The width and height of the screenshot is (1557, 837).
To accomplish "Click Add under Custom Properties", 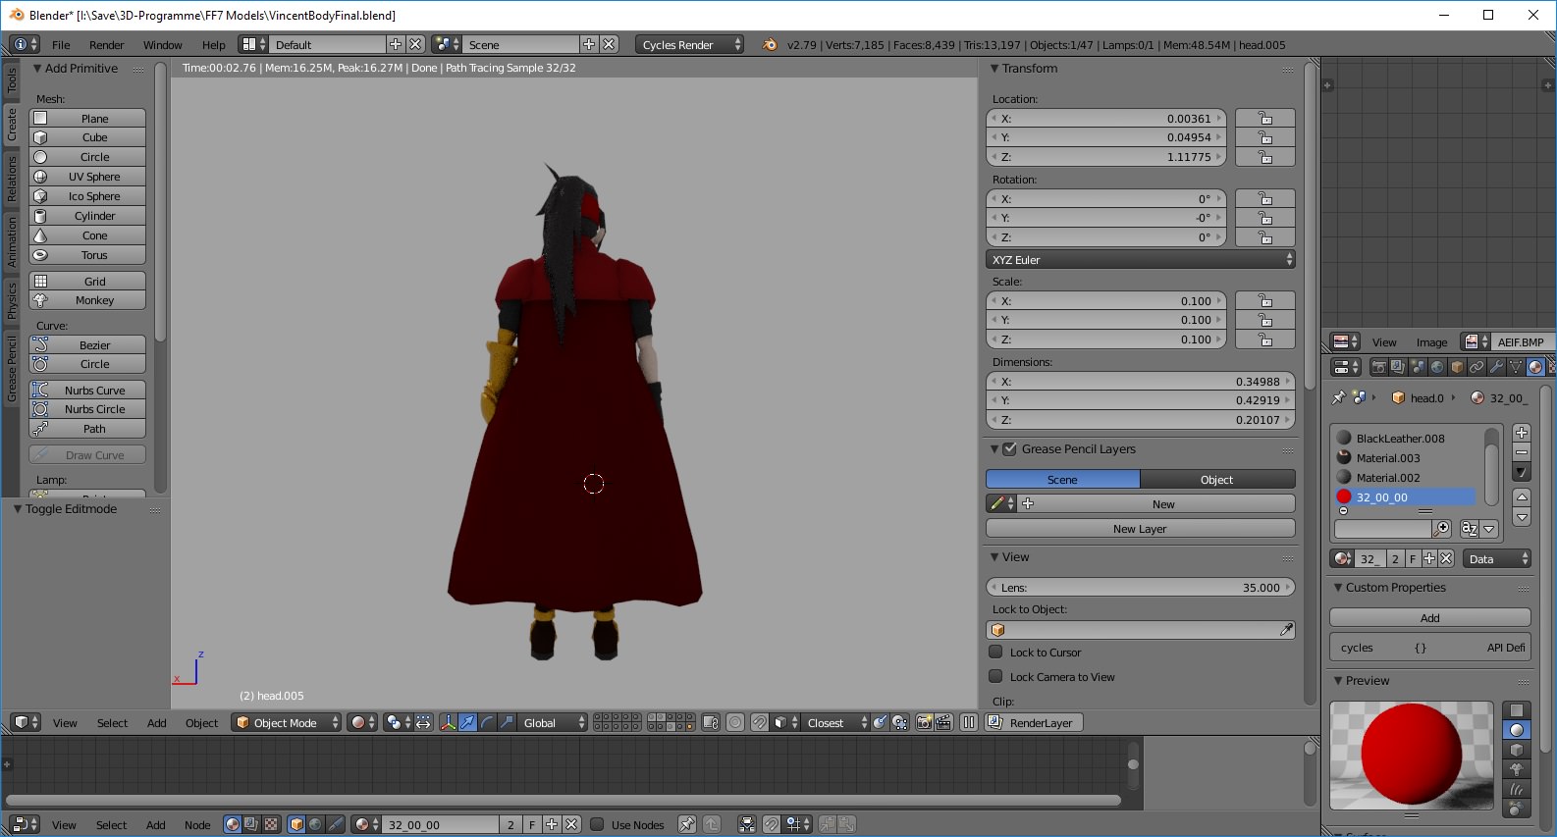I will coord(1430,618).
